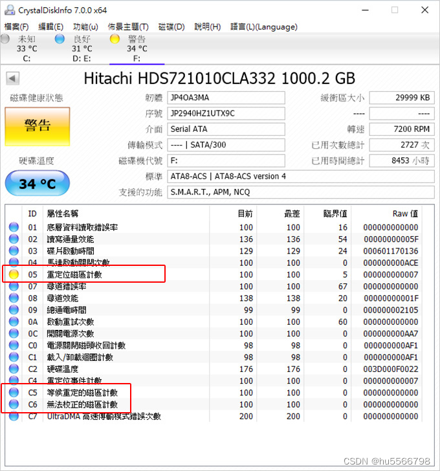Open the 磁碟(D) menu
The image size is (440, 471).
(x=171, y=27)
